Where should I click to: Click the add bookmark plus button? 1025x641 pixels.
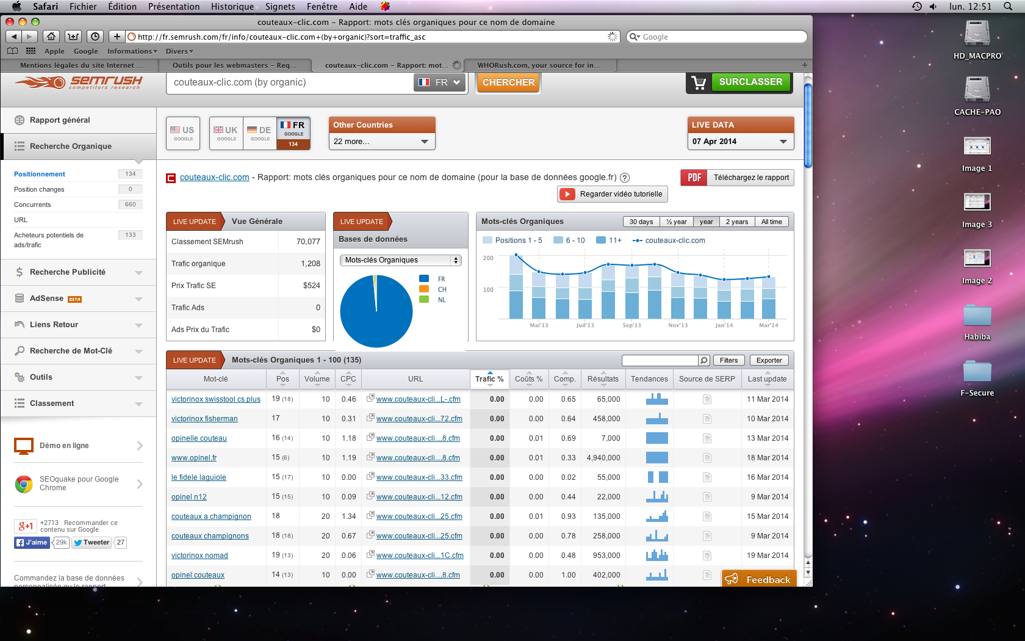[117, 37]
